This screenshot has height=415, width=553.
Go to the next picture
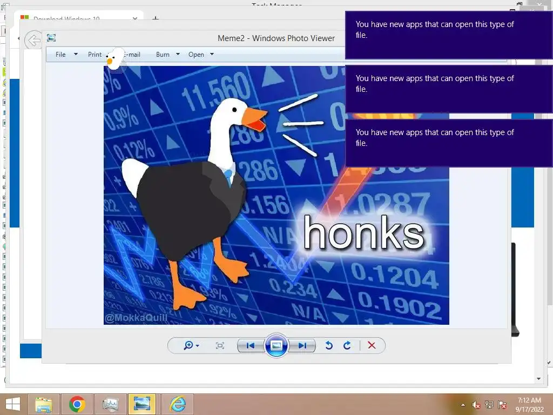(x=302, y=345)
